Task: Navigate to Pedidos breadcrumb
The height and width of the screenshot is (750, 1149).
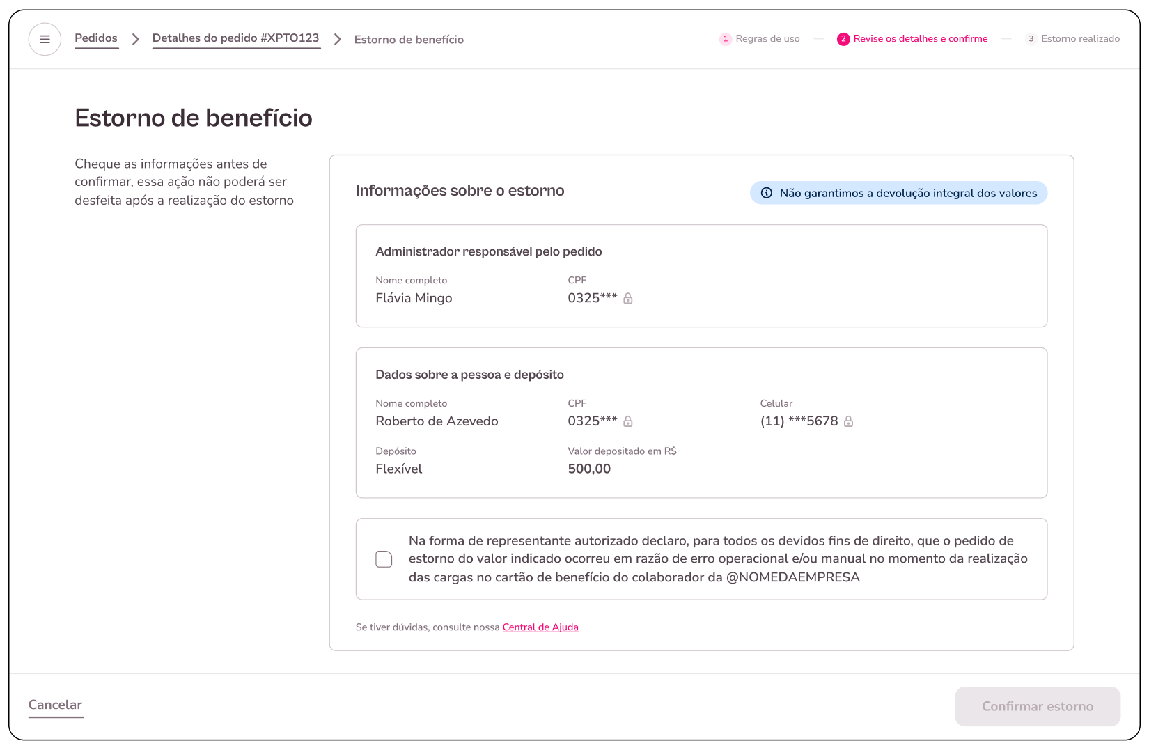Action: tap(96, 38)
